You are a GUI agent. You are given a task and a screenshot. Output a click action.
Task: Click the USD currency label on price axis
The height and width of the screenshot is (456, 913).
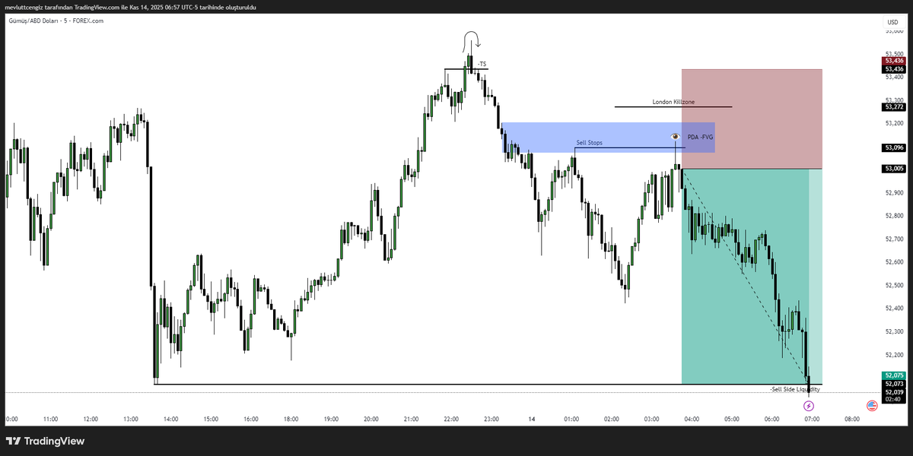pos(892,22)
